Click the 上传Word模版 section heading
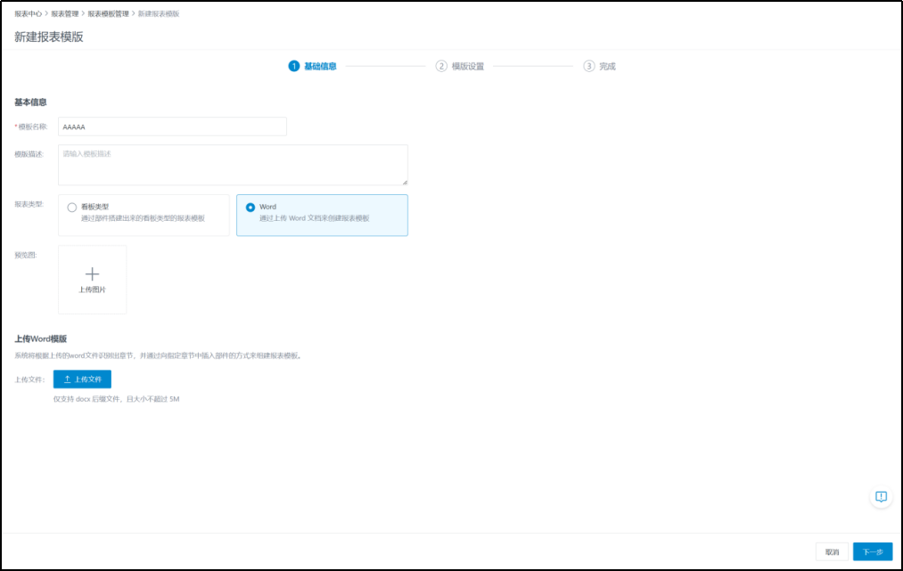 coord(40,339)
